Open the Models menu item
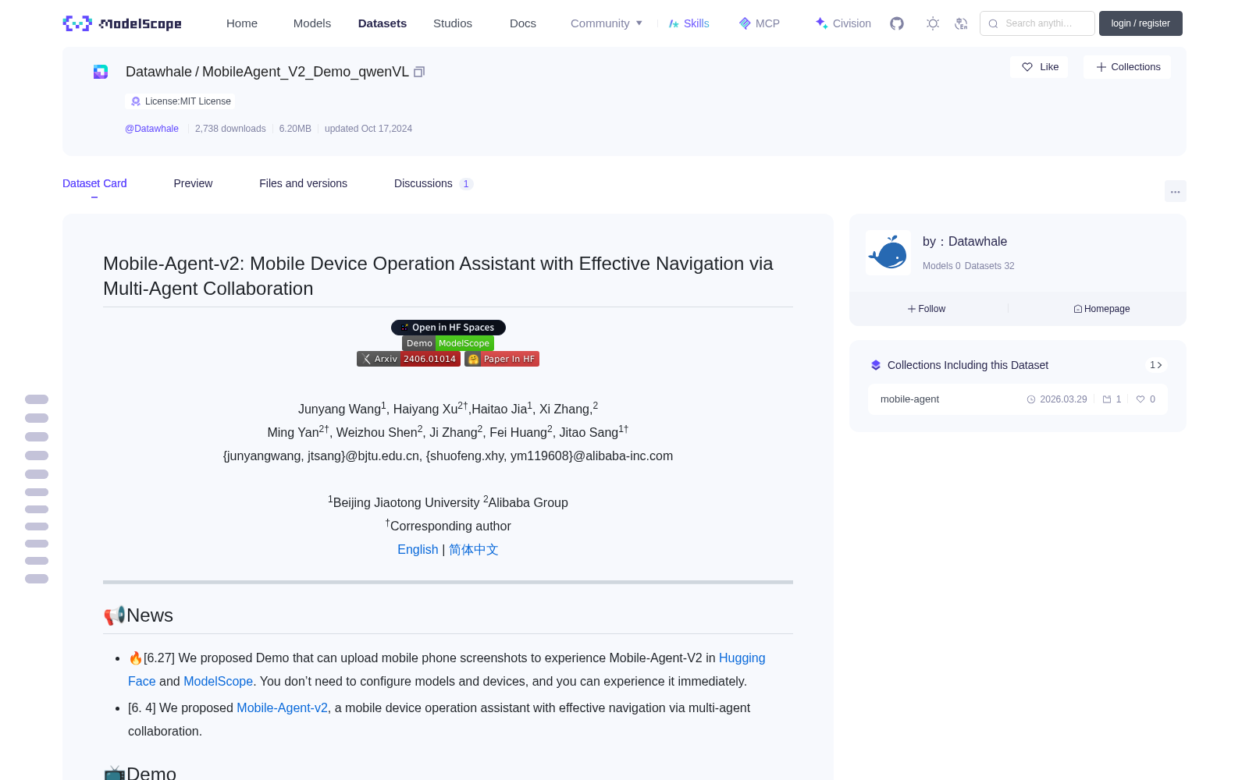Screen dimensions: 1249x780 (312, 23)
